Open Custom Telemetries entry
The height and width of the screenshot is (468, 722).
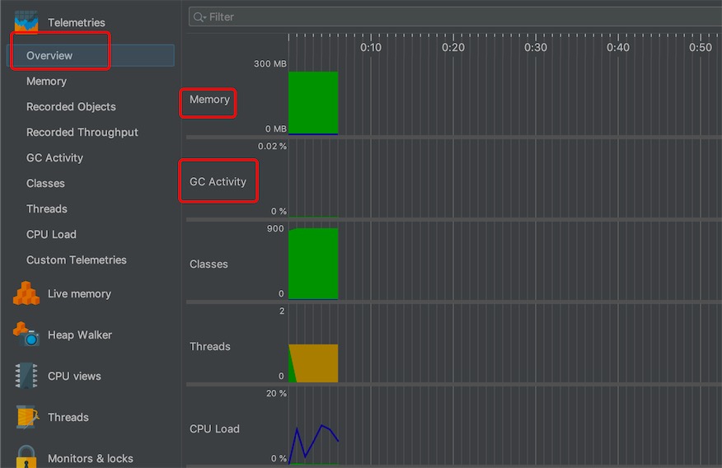click(76, 260)
